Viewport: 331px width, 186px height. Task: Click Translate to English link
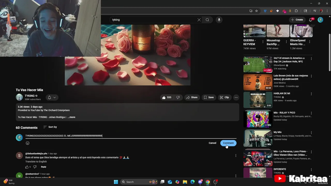36,162
